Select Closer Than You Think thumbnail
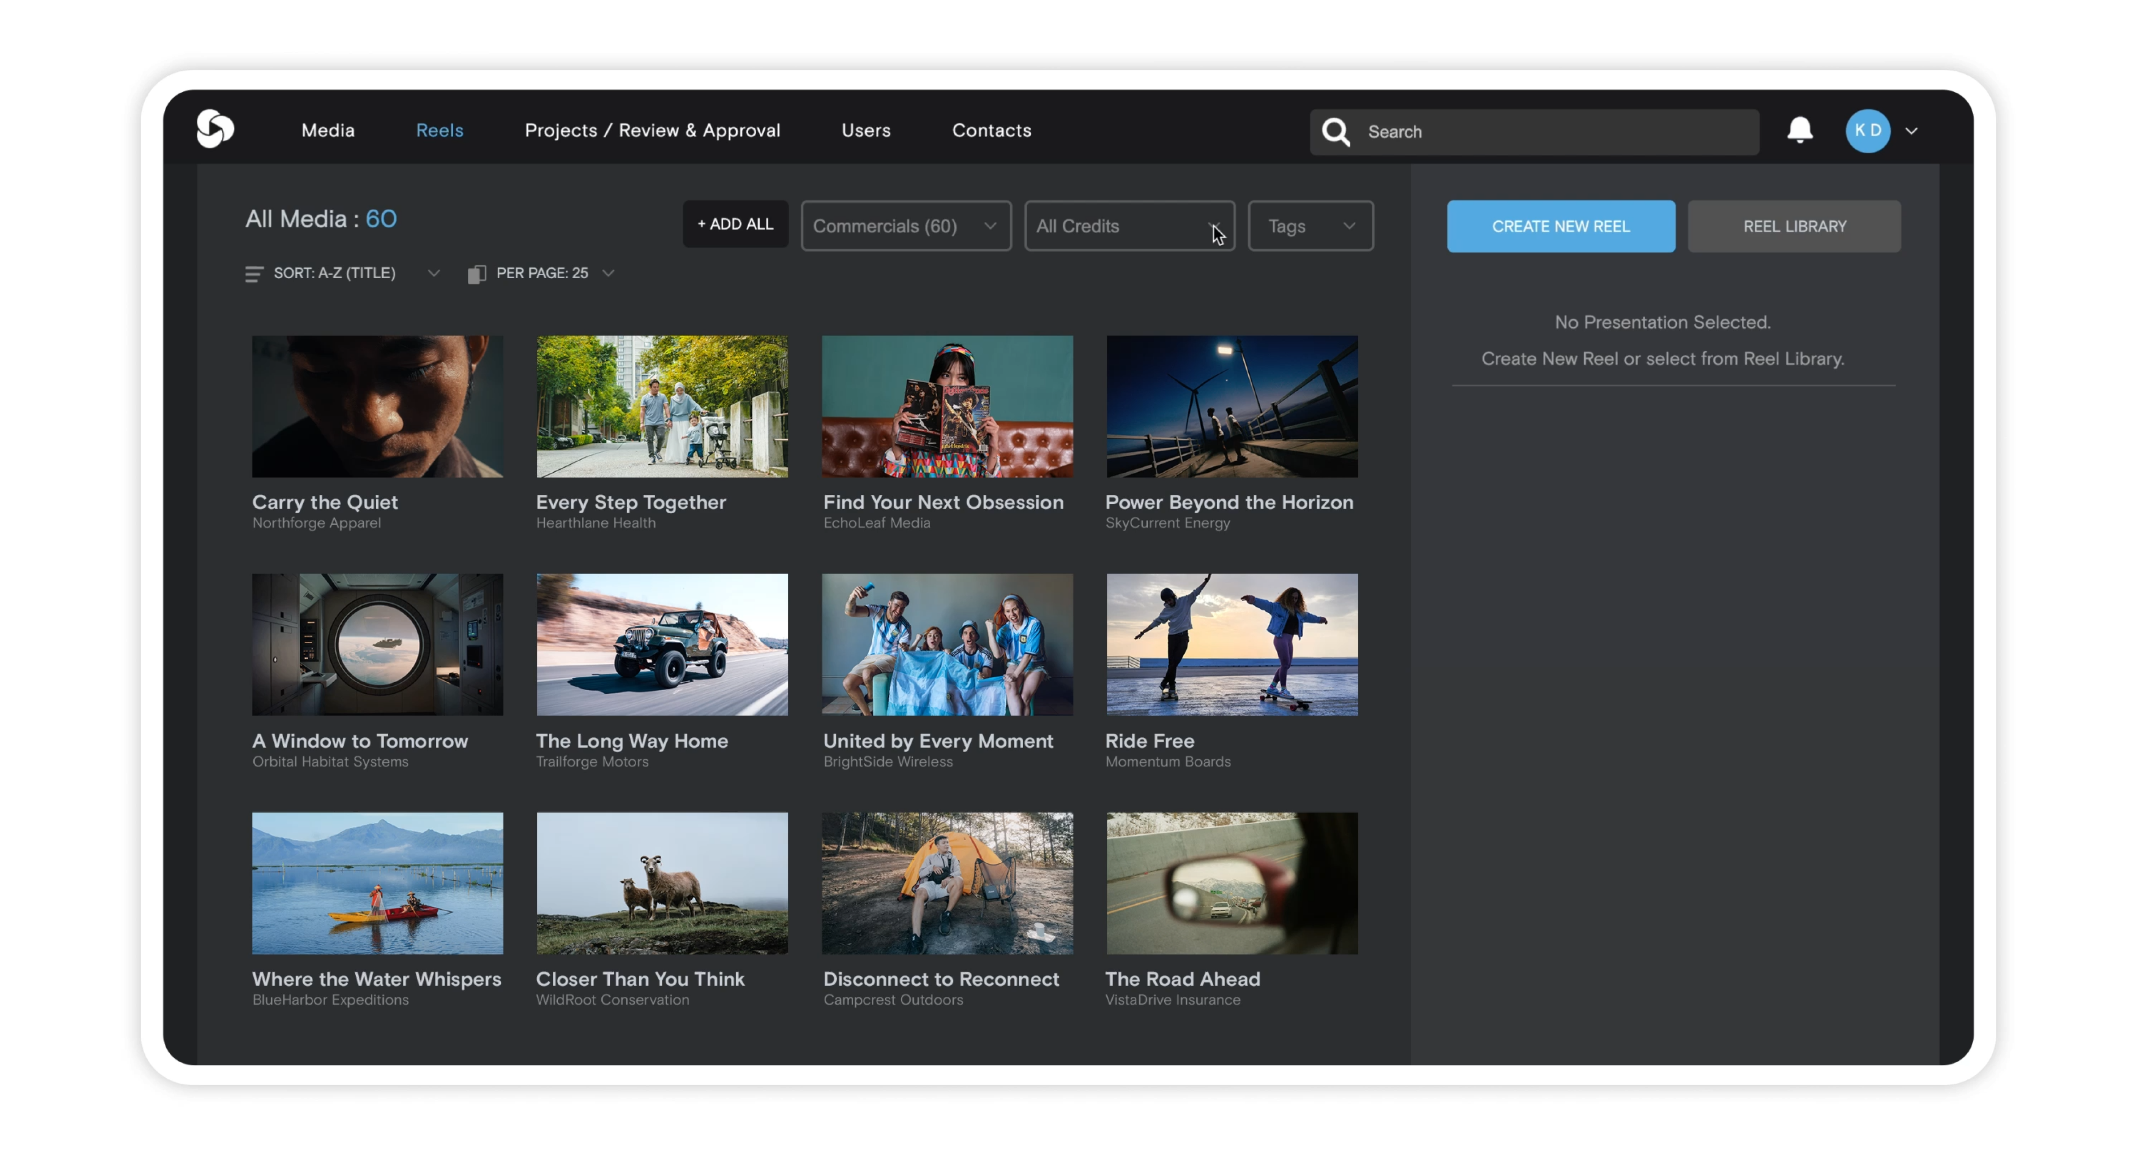Screen dimensions: 2137x1155 tap(662, 883)
